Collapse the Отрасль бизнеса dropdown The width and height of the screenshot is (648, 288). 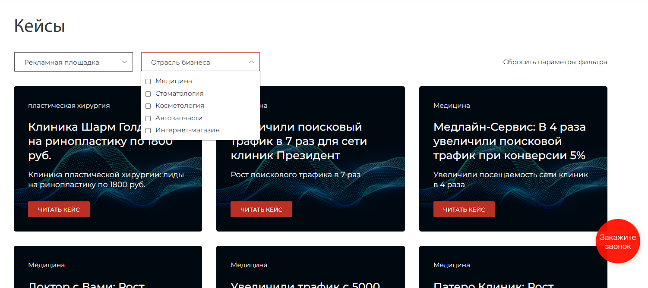tap(200, 62)
